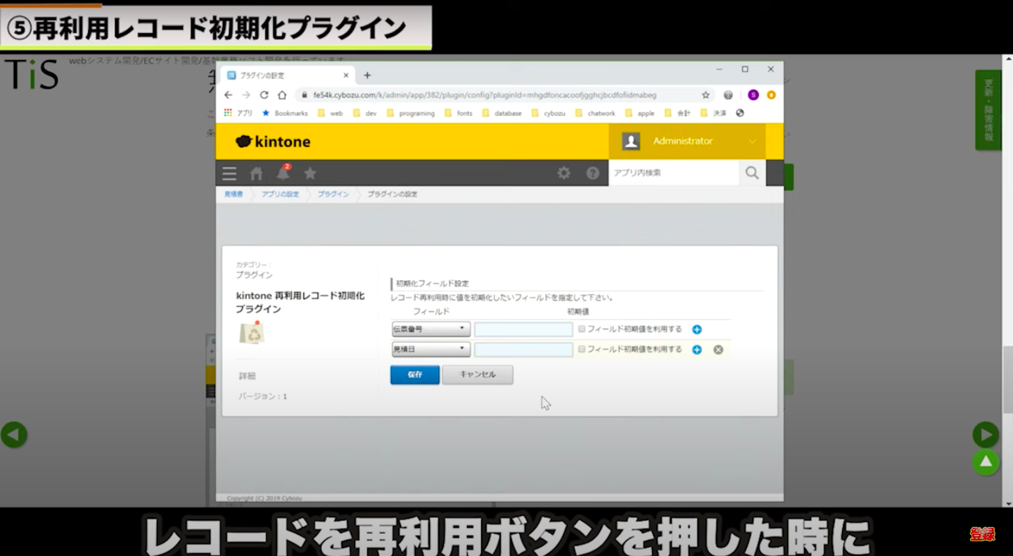Screen dimensions: 1013x556
Task: Click the キャンセル button
Action: pyautogui.click(x=478, y=375)
